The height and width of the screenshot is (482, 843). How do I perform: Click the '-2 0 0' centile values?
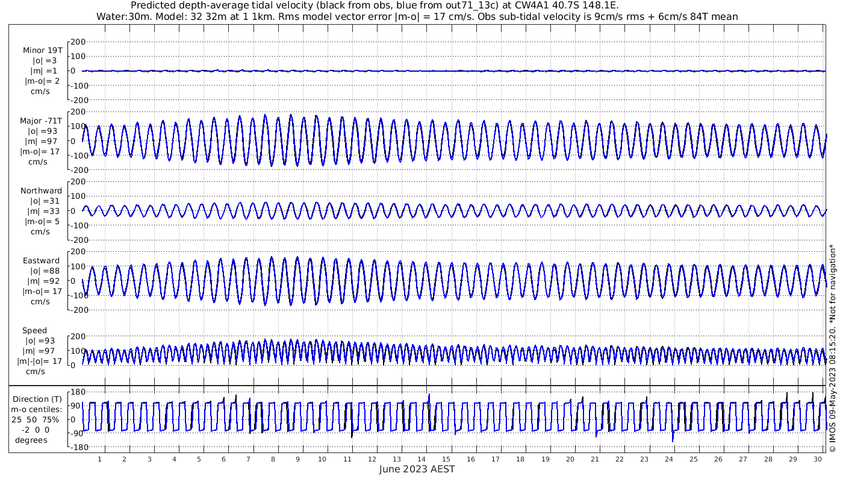click(x=35, y=430)
